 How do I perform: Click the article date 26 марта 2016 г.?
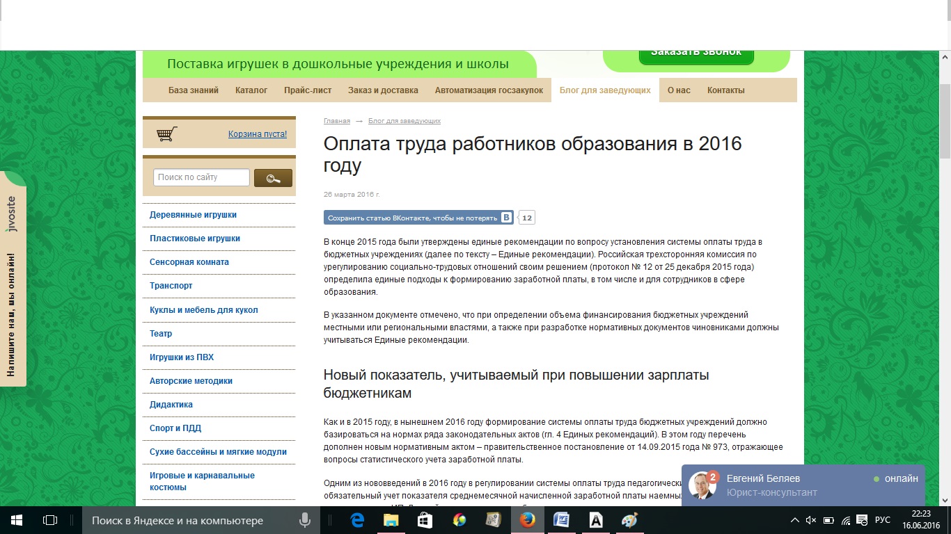352,194
